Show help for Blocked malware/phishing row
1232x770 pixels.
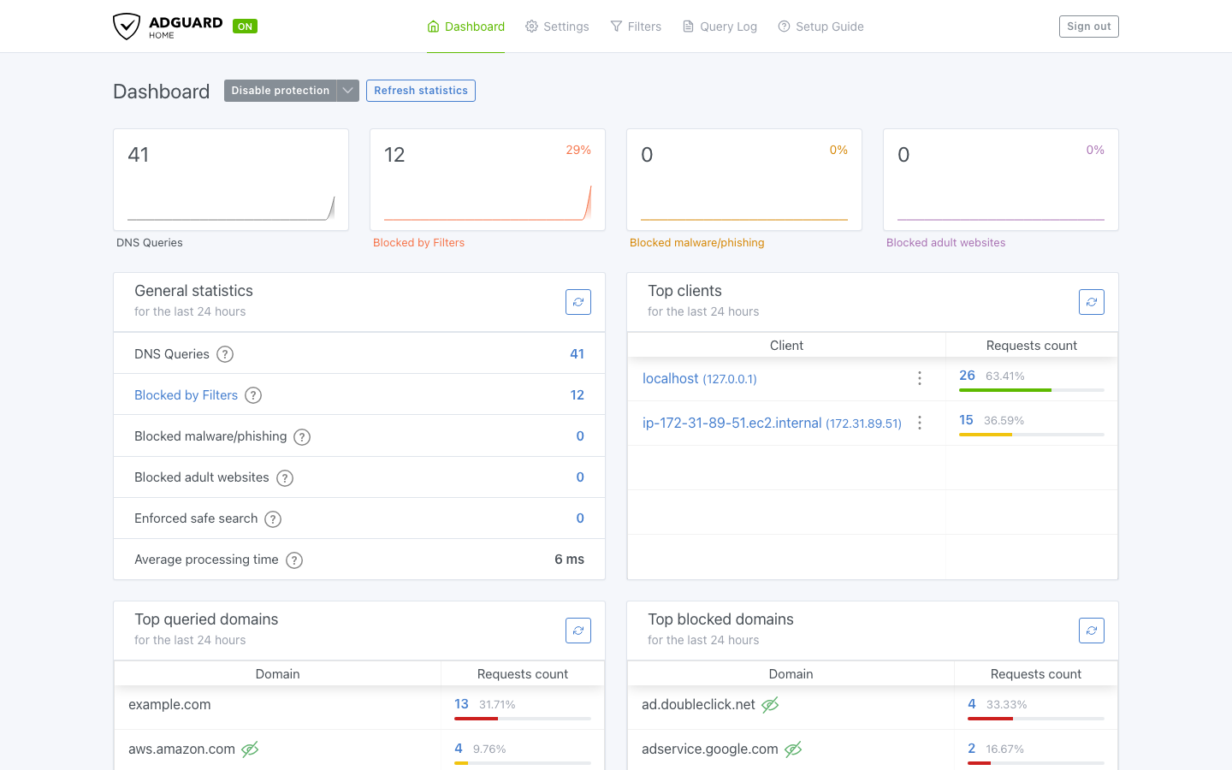click(302, 437)
